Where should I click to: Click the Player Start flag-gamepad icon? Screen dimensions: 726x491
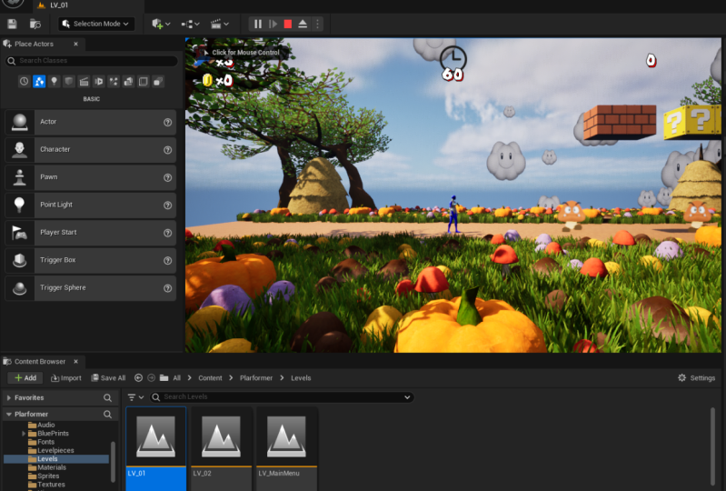(x=19, y=233)
